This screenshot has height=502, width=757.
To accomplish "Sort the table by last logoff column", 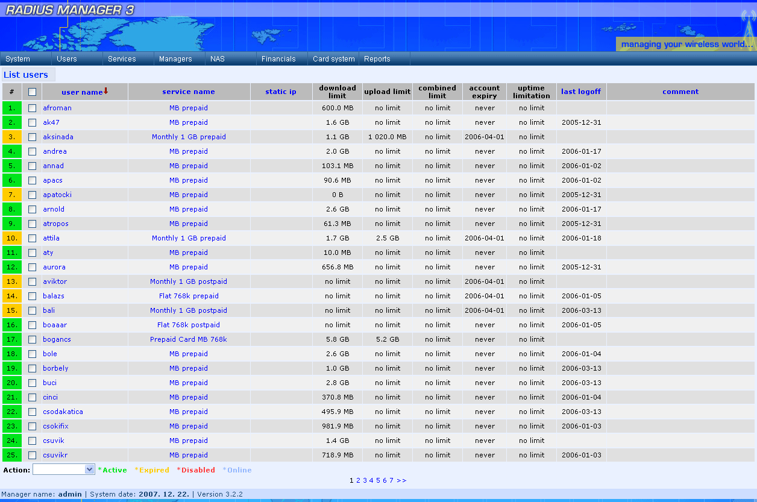I will pyautogui.click(x=580, y=91).
